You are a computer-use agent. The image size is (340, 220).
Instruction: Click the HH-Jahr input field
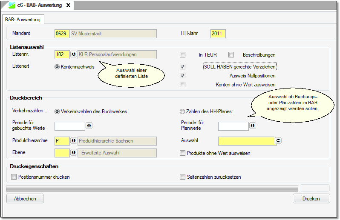point(218,34)
